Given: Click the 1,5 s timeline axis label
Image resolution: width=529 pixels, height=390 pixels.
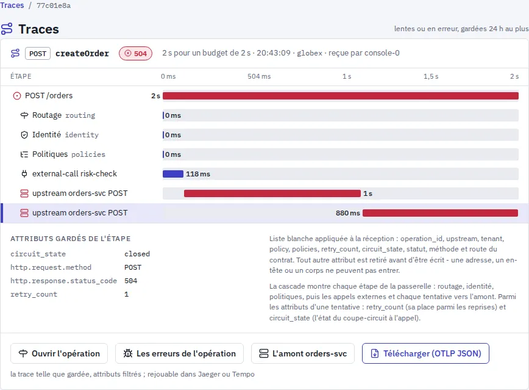Looking at the screenshot, I should 431,76.
